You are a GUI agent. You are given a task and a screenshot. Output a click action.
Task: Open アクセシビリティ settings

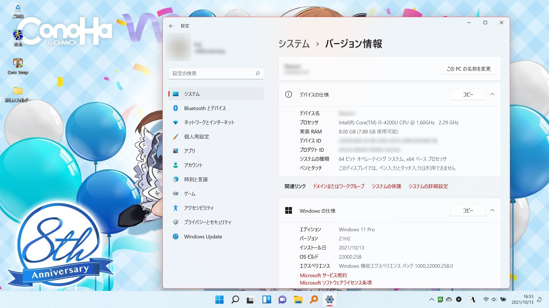coord(216,208)
